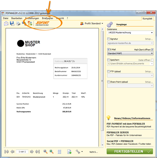Toggle the Datei öffnen checkbox

point(152,60)
